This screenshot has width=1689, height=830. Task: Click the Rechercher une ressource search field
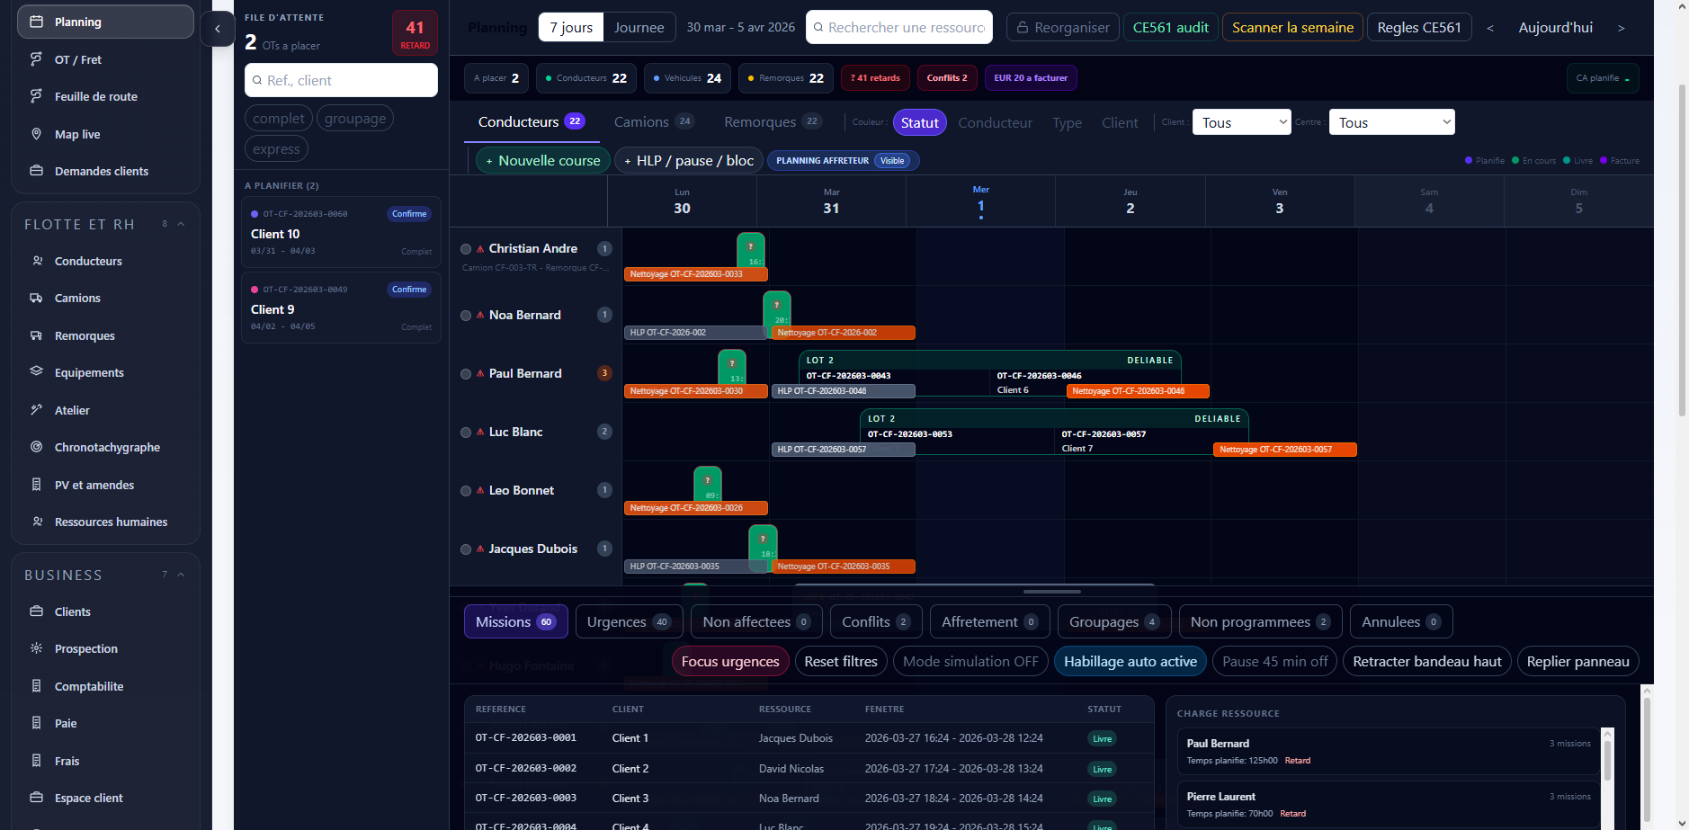pos(899,28)
